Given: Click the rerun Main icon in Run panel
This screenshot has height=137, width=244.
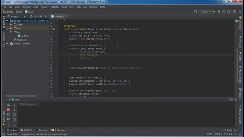Looking at the screenshot, I should point(8,105).
